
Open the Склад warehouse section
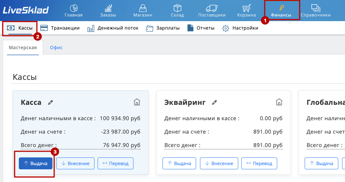click(177, 11)
